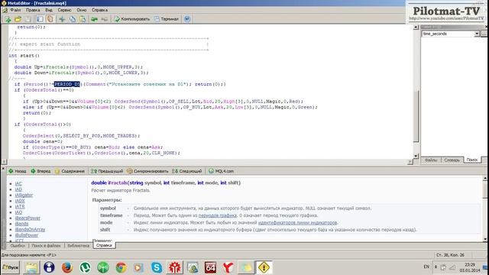Compile via the Компилировать button
Image resolution: width=489 pixels, height=275 pixels.
(x=132, y=19)
